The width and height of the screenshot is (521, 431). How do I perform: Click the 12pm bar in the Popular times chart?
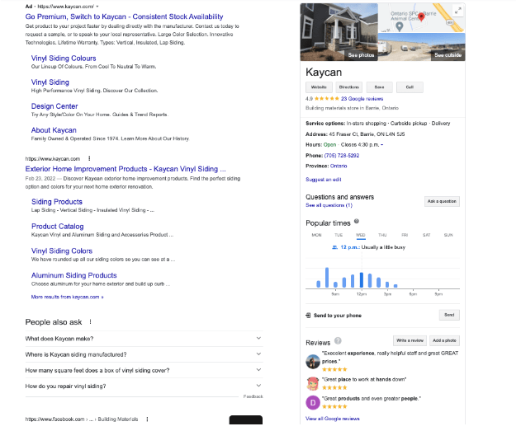click(362, 279)
